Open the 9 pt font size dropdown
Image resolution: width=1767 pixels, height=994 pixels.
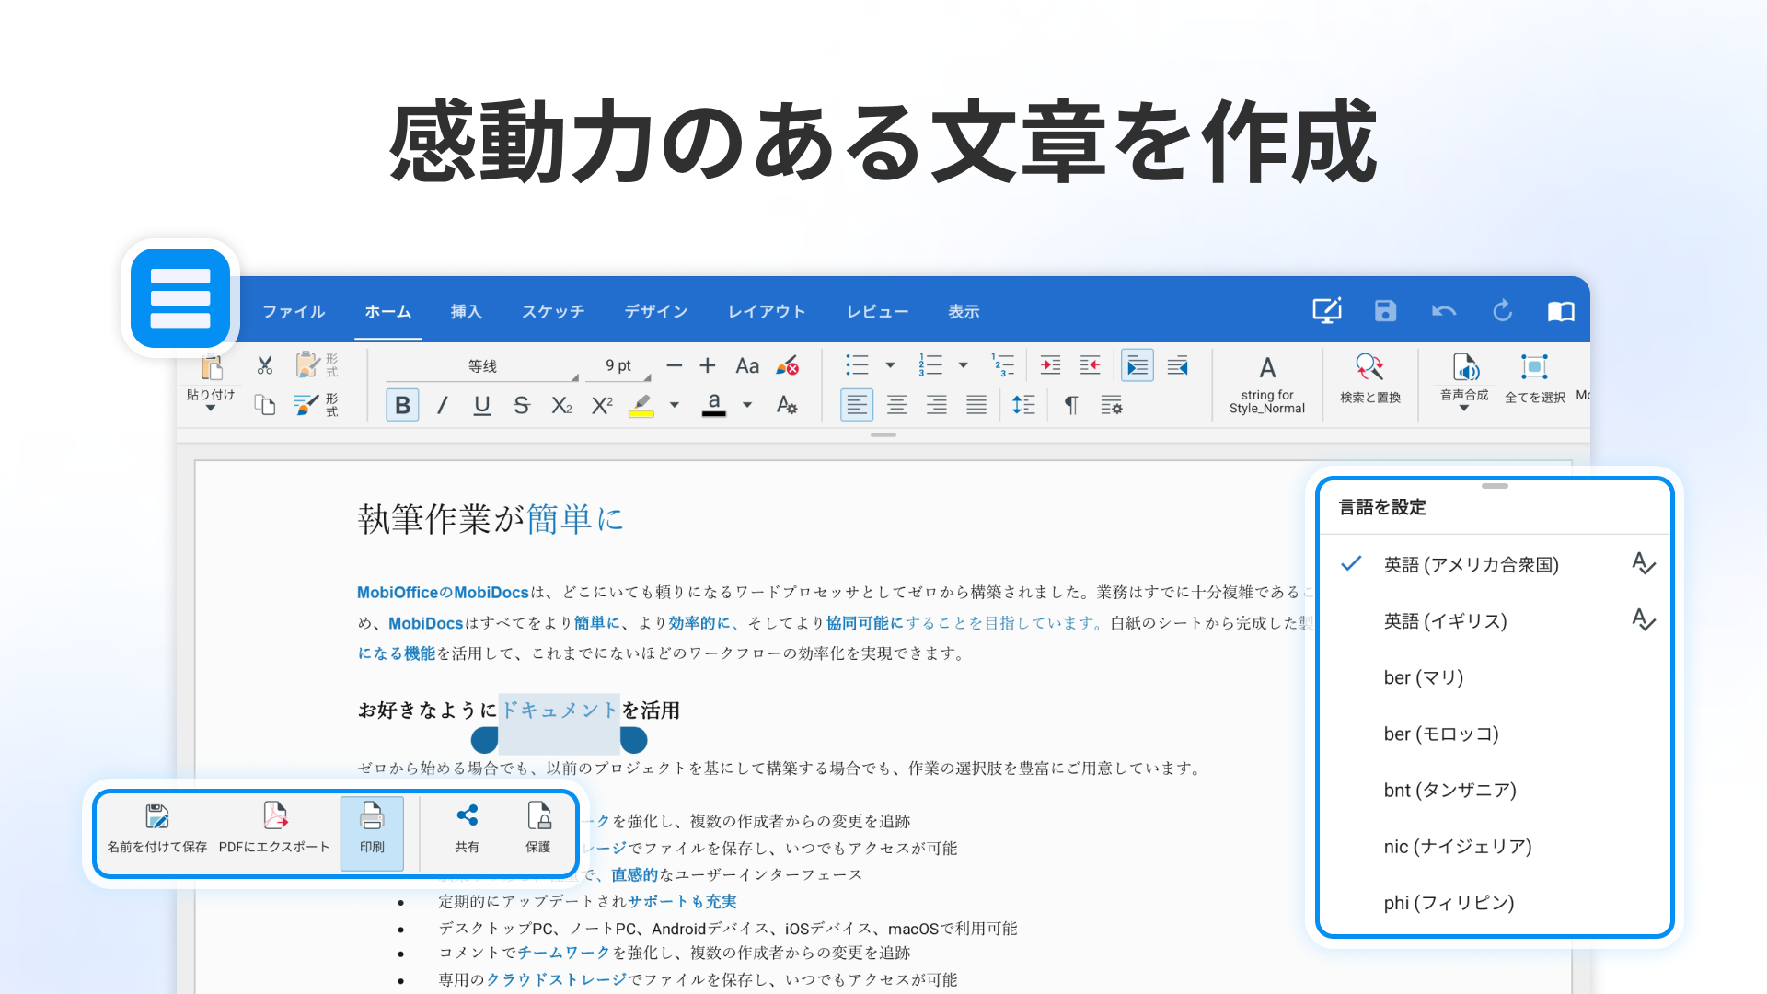[618, 366]
